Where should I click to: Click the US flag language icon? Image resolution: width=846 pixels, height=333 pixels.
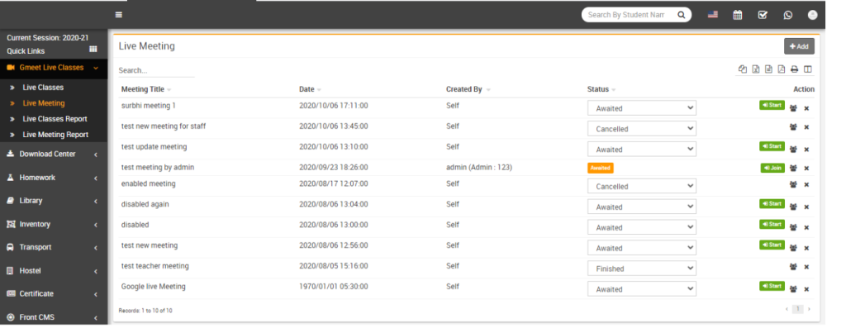(713, 15)
